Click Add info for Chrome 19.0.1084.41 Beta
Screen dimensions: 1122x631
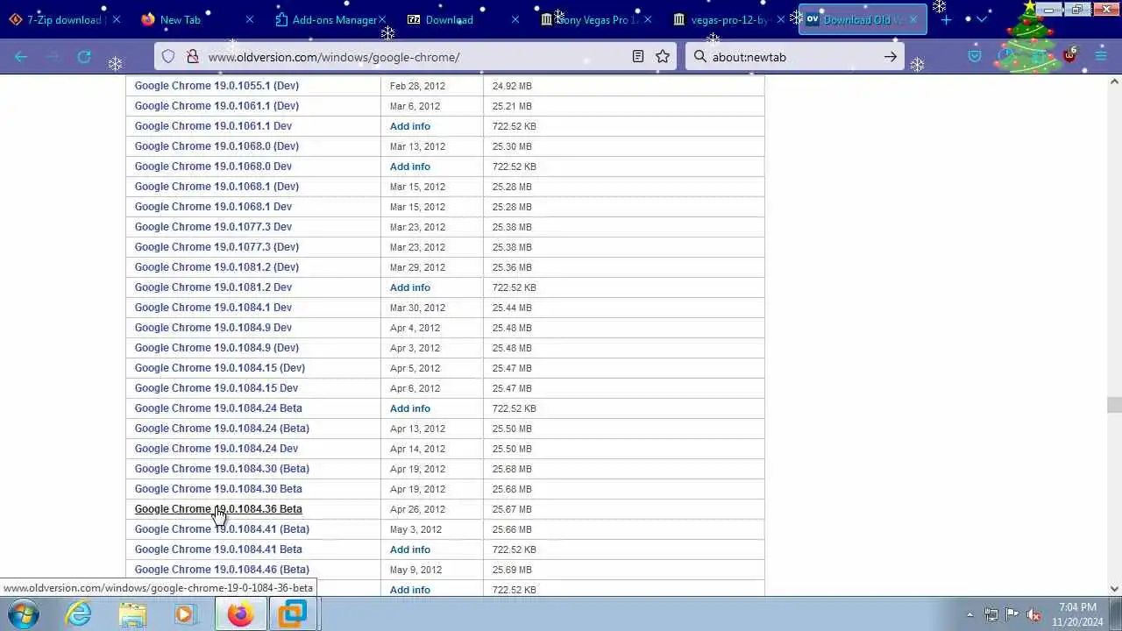tap(410, 549)
